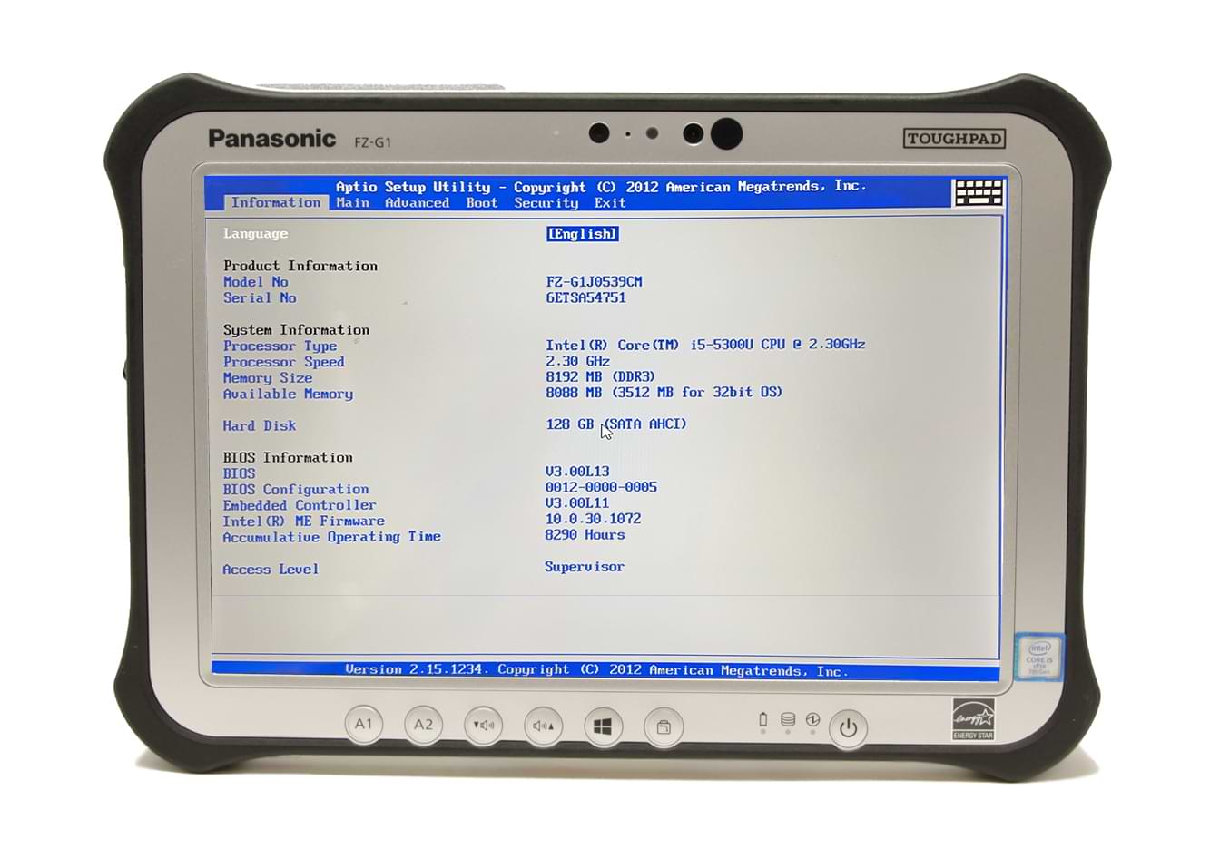Click the BIOS Information heading

point(289,458)
